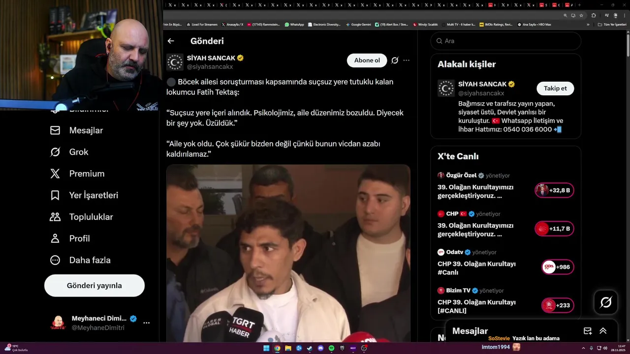The image size is (630, 354).
Task: Open Spotify from the taskbar
Action: click(x=331, y=348)
